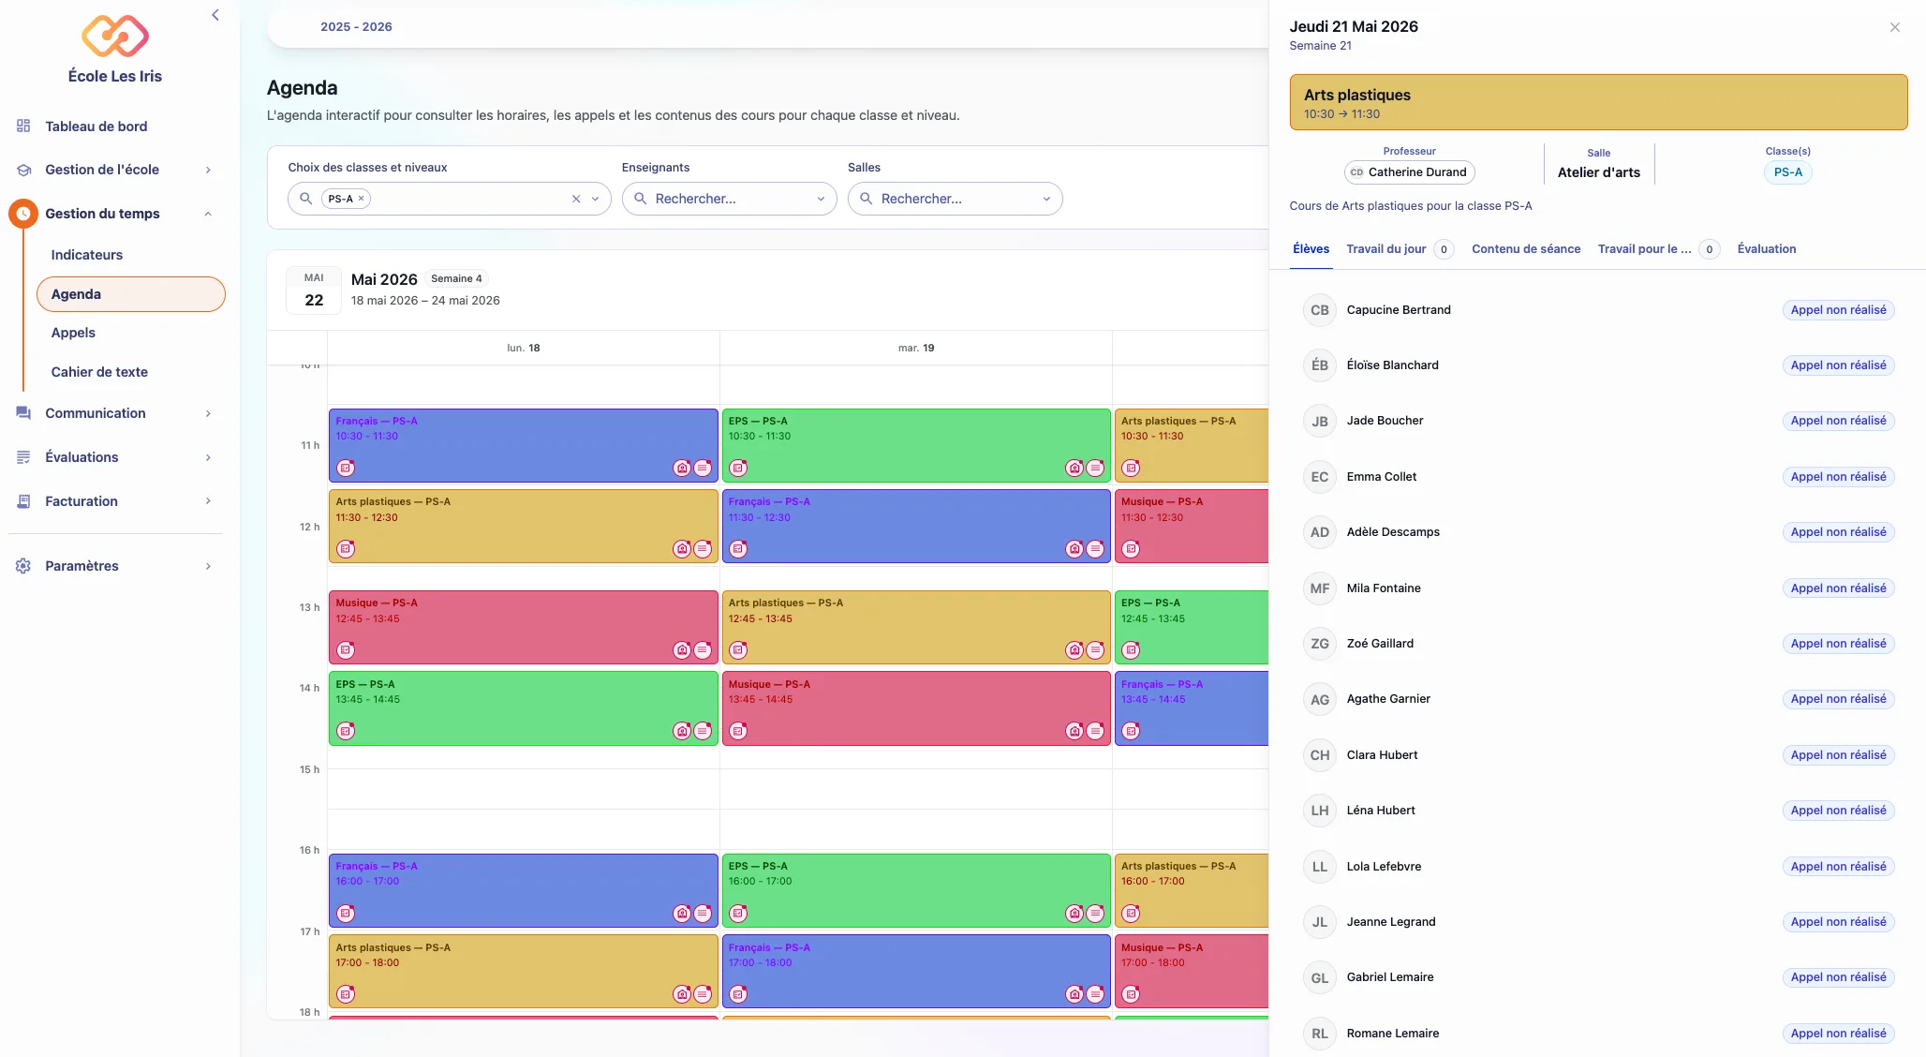Click the house icon on Monday Français 10:30 event
This screenshot has height=1057, width=1926.
pos(682,468)
